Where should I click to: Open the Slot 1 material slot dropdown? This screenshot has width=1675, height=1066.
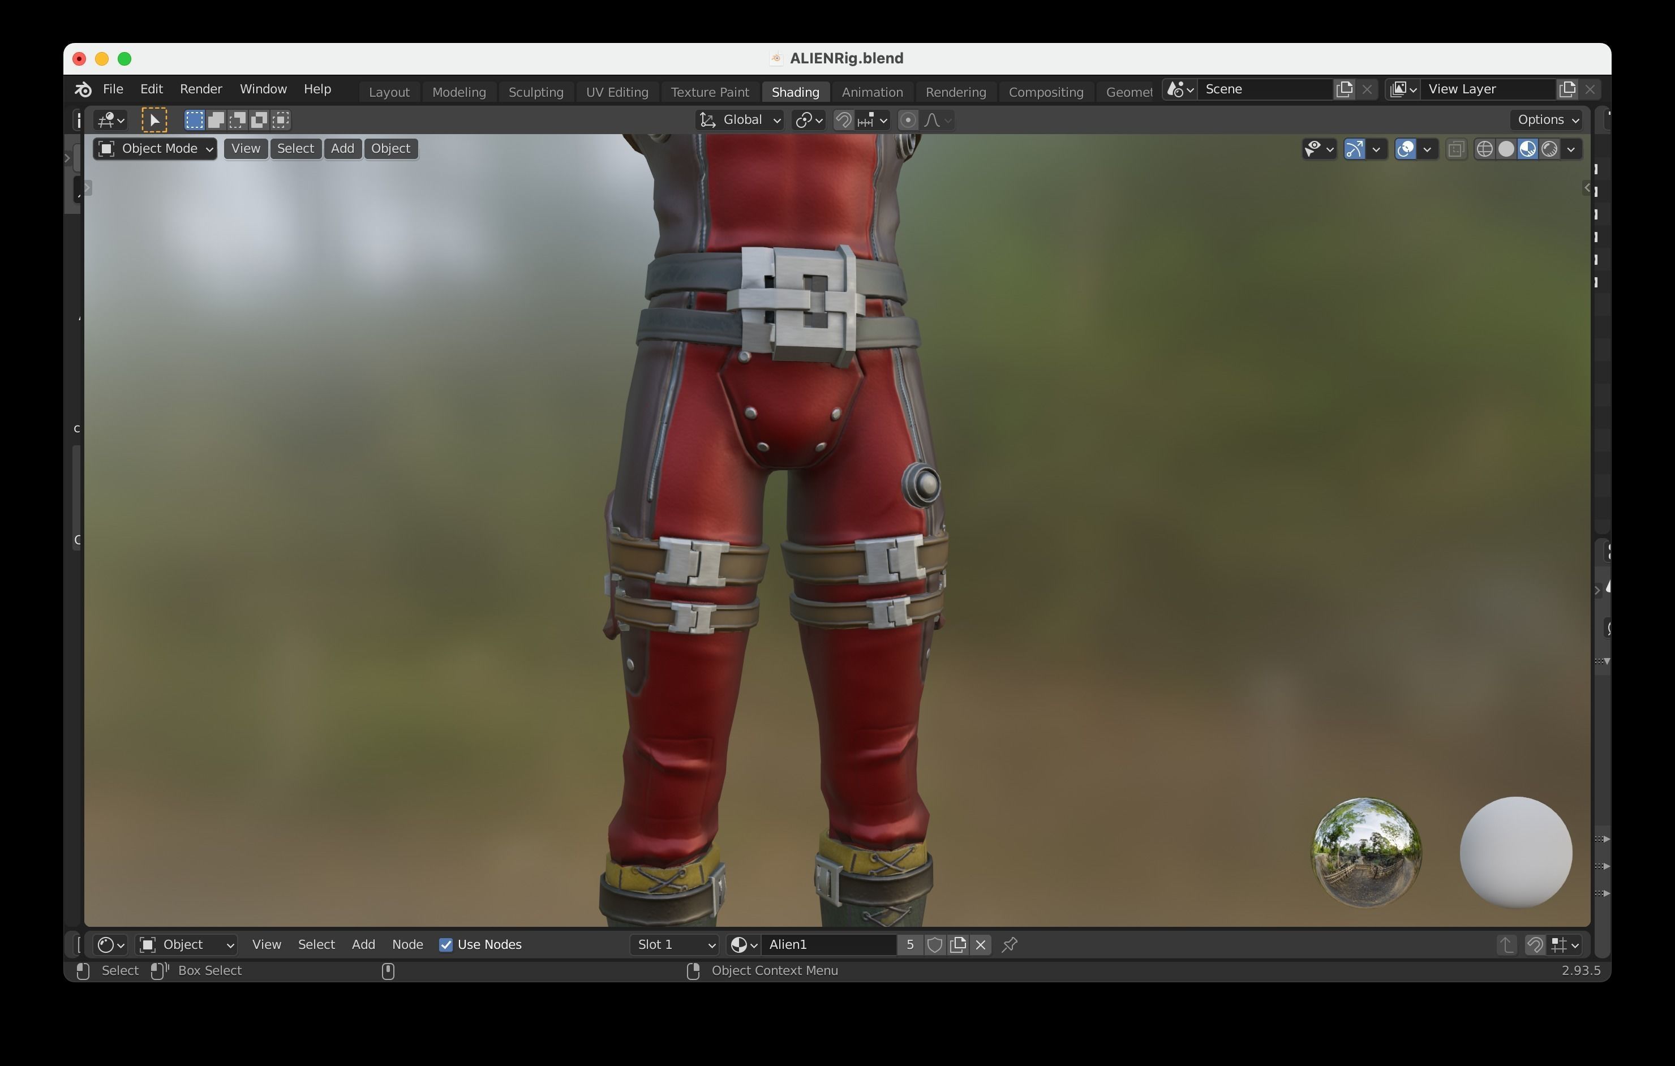click(x=674, y=945)
